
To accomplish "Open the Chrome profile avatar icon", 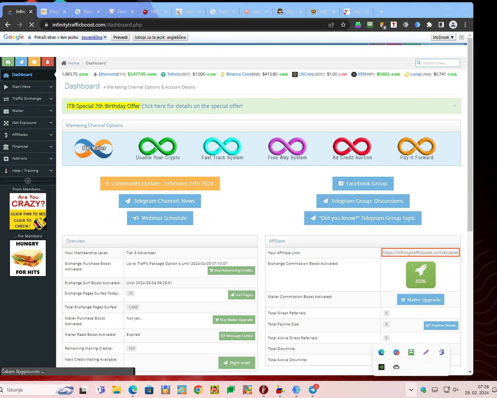I will [453, 24].
